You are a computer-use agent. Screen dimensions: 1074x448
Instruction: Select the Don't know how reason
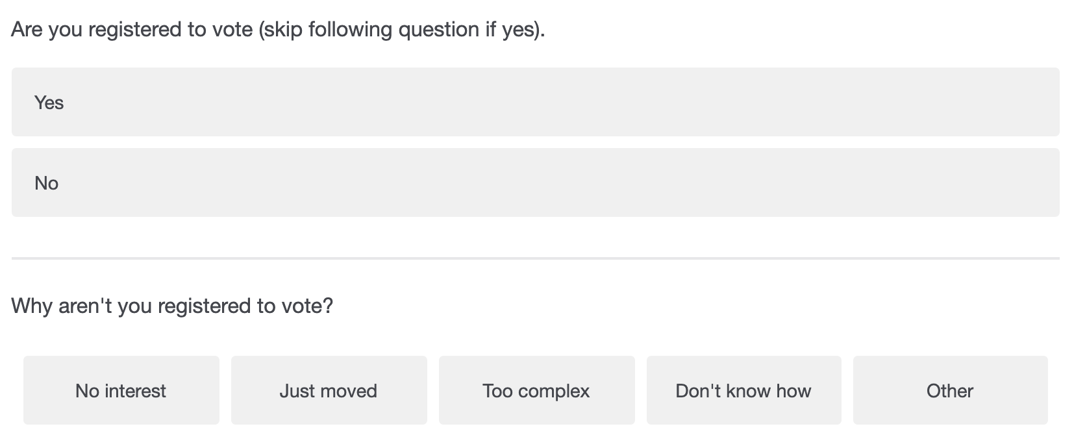click(x=743, y=390)
